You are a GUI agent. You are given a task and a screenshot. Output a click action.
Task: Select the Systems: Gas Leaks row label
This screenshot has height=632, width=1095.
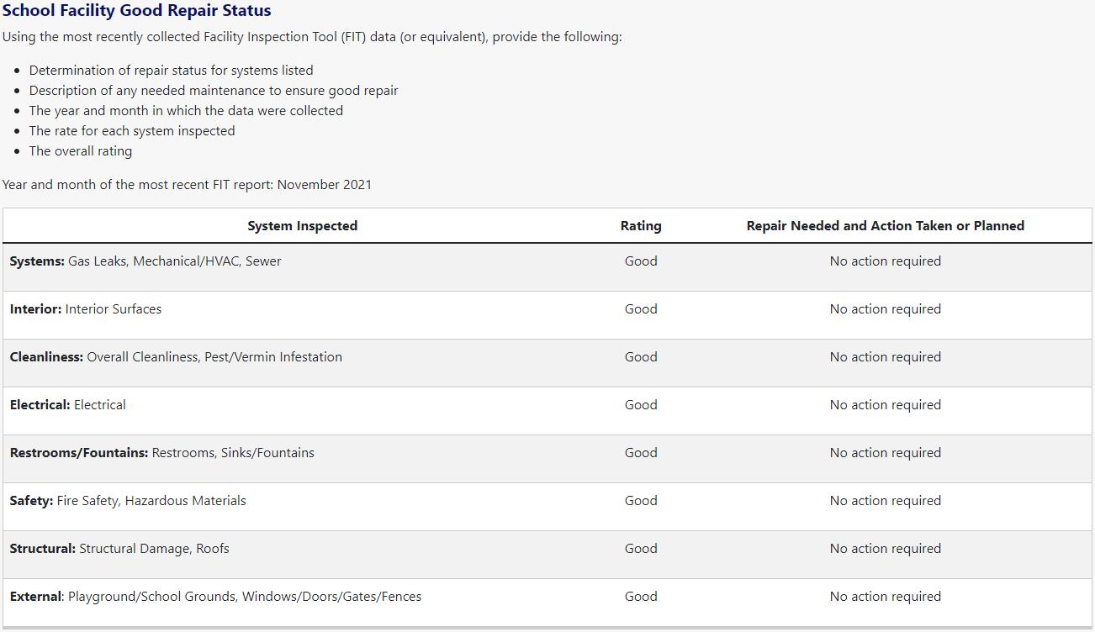click(x=145, y=261)
